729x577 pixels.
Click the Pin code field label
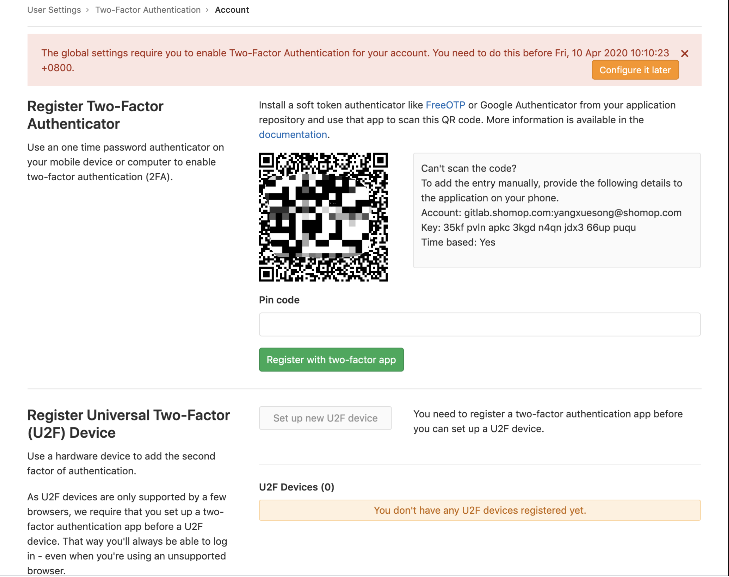(279, 299)
